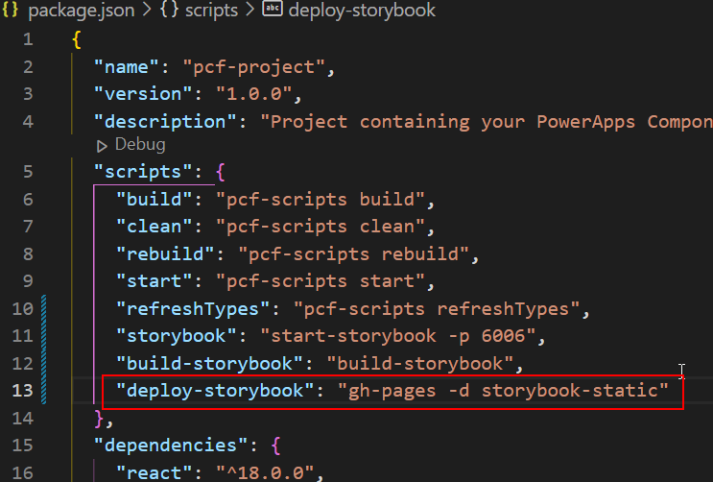Click the modified-line marker beside line 10

pyautogui.click(x=43, y=308)
